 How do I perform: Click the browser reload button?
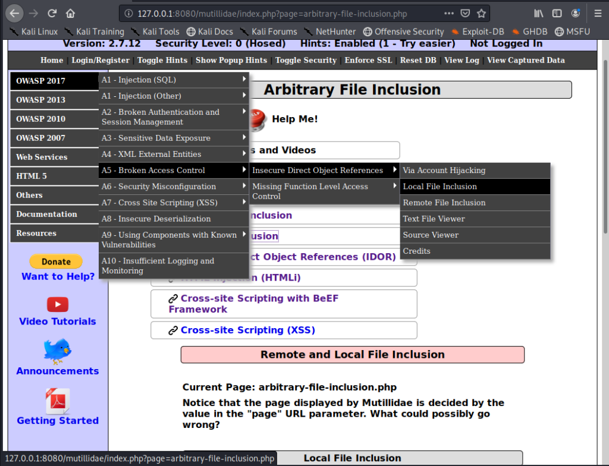(x=52, y=12)
